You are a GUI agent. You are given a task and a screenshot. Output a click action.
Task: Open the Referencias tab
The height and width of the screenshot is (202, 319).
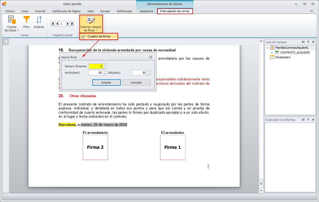point(124,11)
